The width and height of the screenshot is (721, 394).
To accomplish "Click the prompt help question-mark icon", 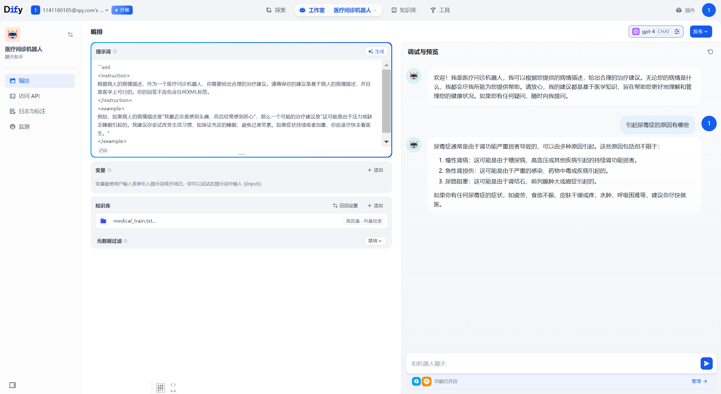I will (x=115, y=52).
